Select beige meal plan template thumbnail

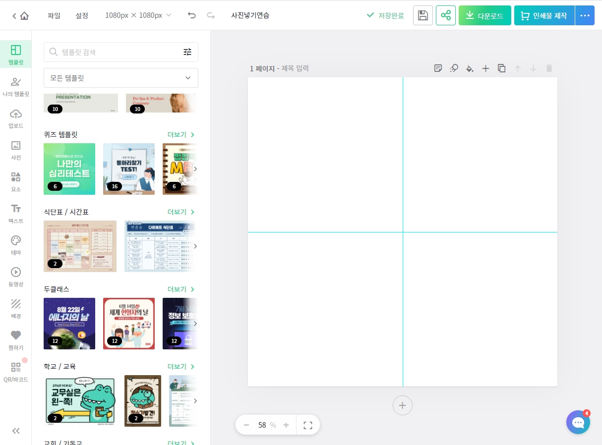[x=80, y=246]
